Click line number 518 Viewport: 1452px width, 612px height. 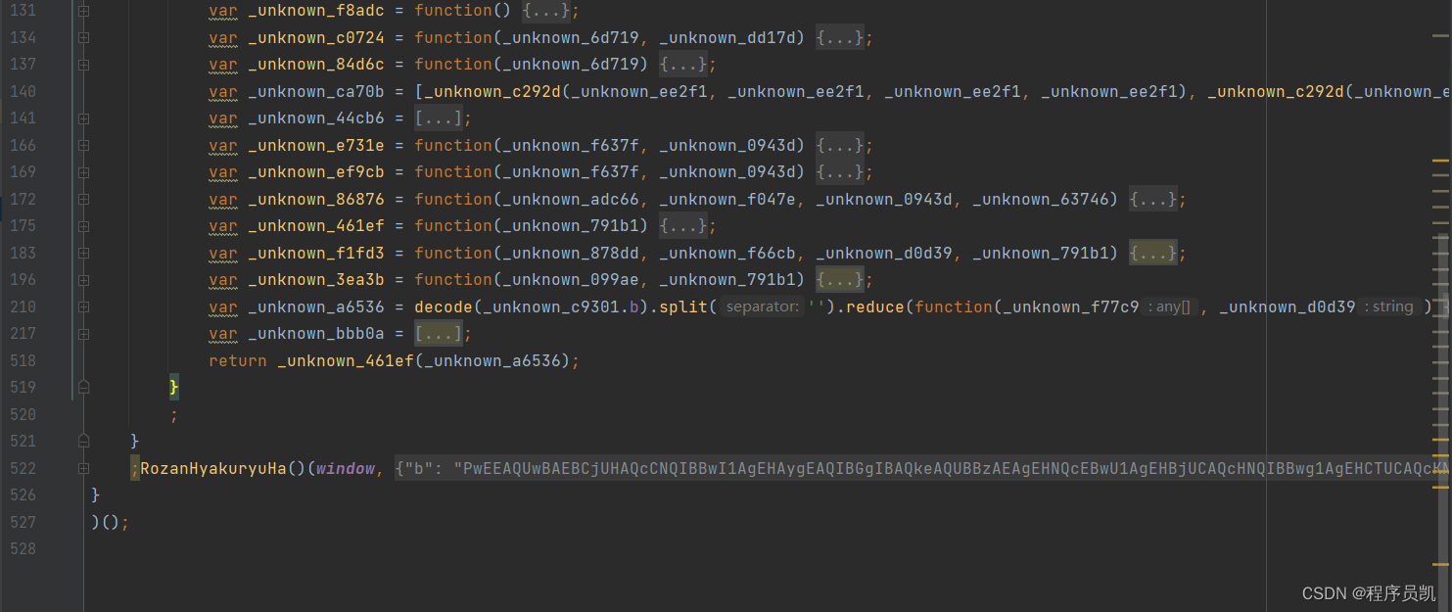coord(22,361)
